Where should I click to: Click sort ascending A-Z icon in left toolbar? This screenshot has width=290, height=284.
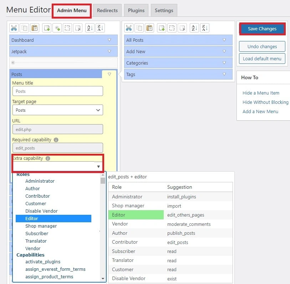(x=90, y=28)
